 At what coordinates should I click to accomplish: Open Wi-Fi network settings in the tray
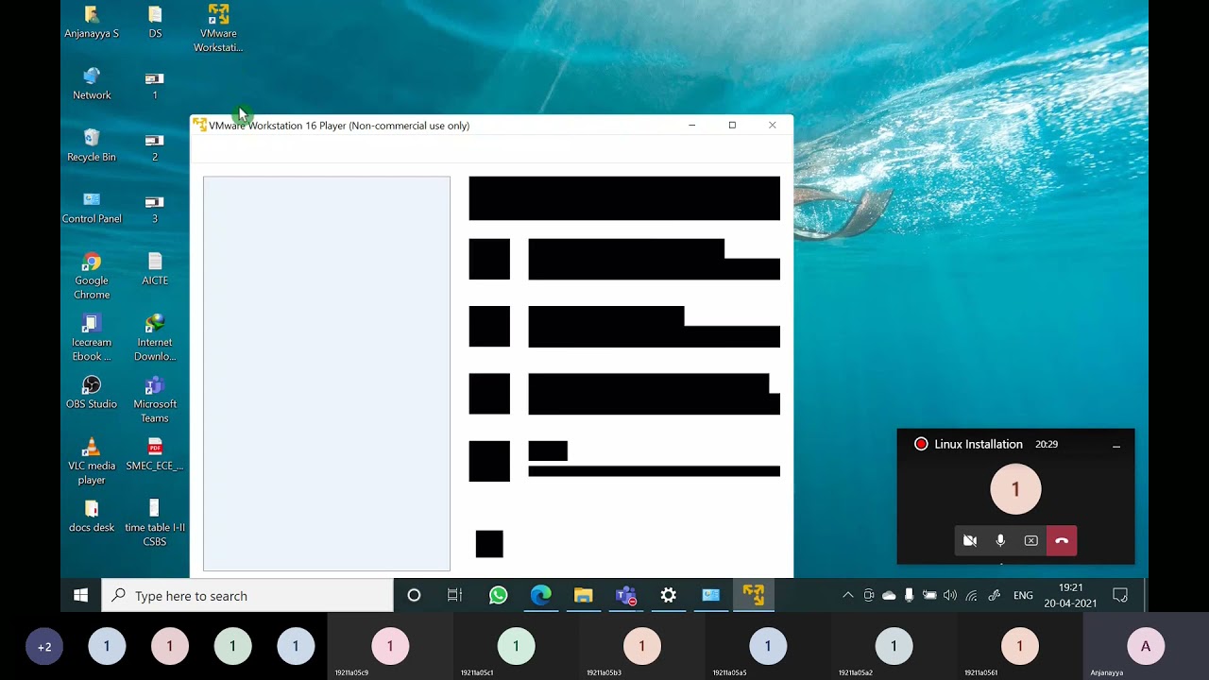click(971, 595)
